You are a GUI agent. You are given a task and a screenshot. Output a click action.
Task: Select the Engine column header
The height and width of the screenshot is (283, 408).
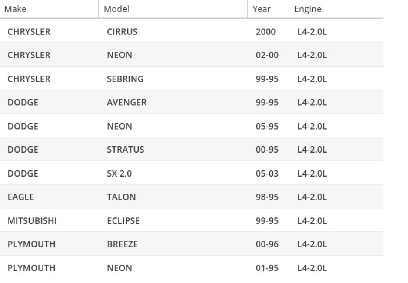point(308,9)
